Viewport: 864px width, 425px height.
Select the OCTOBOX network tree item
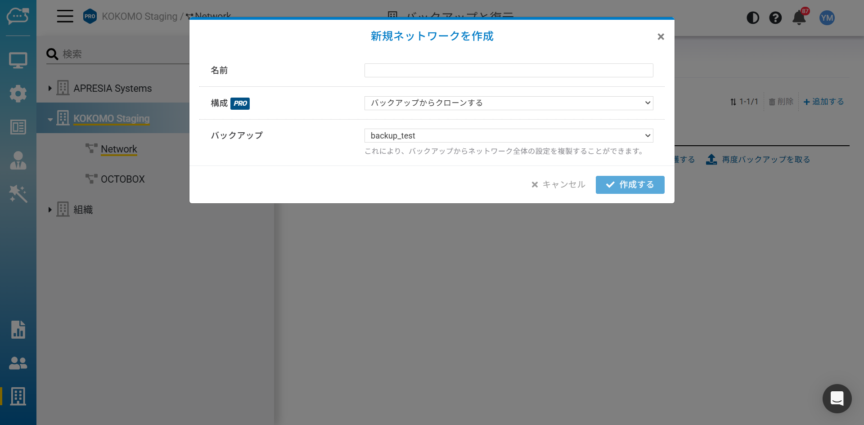[122, 179]
